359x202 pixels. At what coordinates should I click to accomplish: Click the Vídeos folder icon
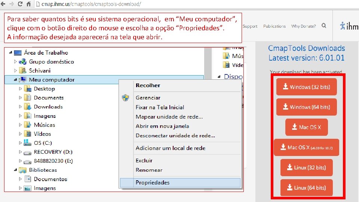(x=27, y=134)
